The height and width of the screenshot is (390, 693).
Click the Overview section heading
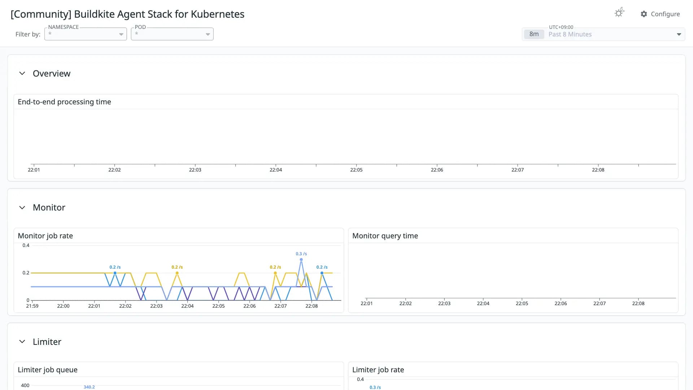[x=52, y=74]
